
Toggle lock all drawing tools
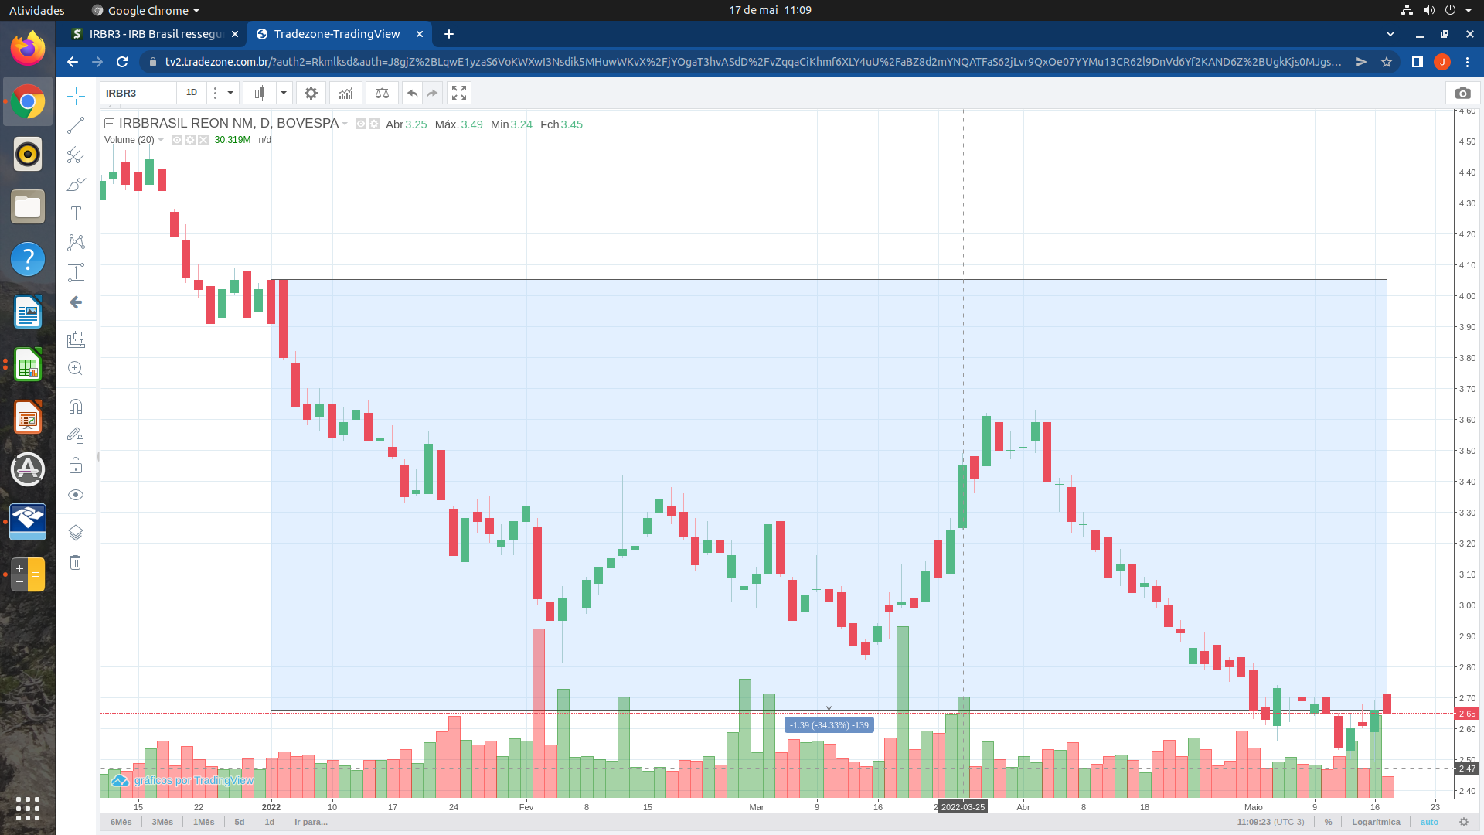click(x=76, y=465)
